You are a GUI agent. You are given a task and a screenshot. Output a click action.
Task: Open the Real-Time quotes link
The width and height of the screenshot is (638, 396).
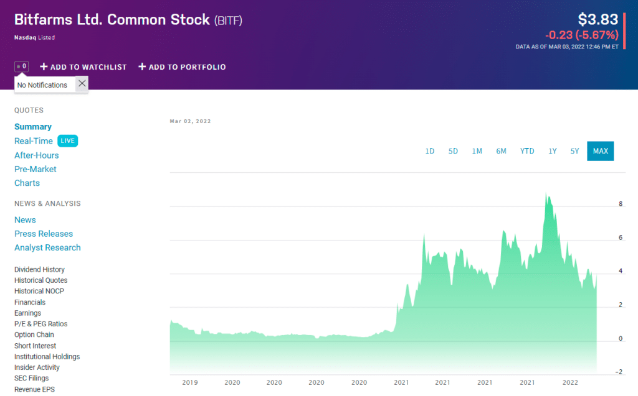coord(34,141)
